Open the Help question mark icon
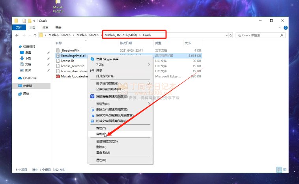This screenshot has height=184, width=299. pos(286,28)
